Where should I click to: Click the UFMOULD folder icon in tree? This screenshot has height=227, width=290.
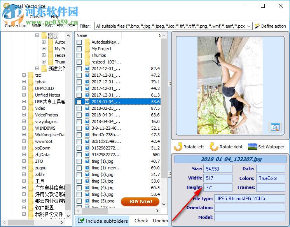coord(31,88)
